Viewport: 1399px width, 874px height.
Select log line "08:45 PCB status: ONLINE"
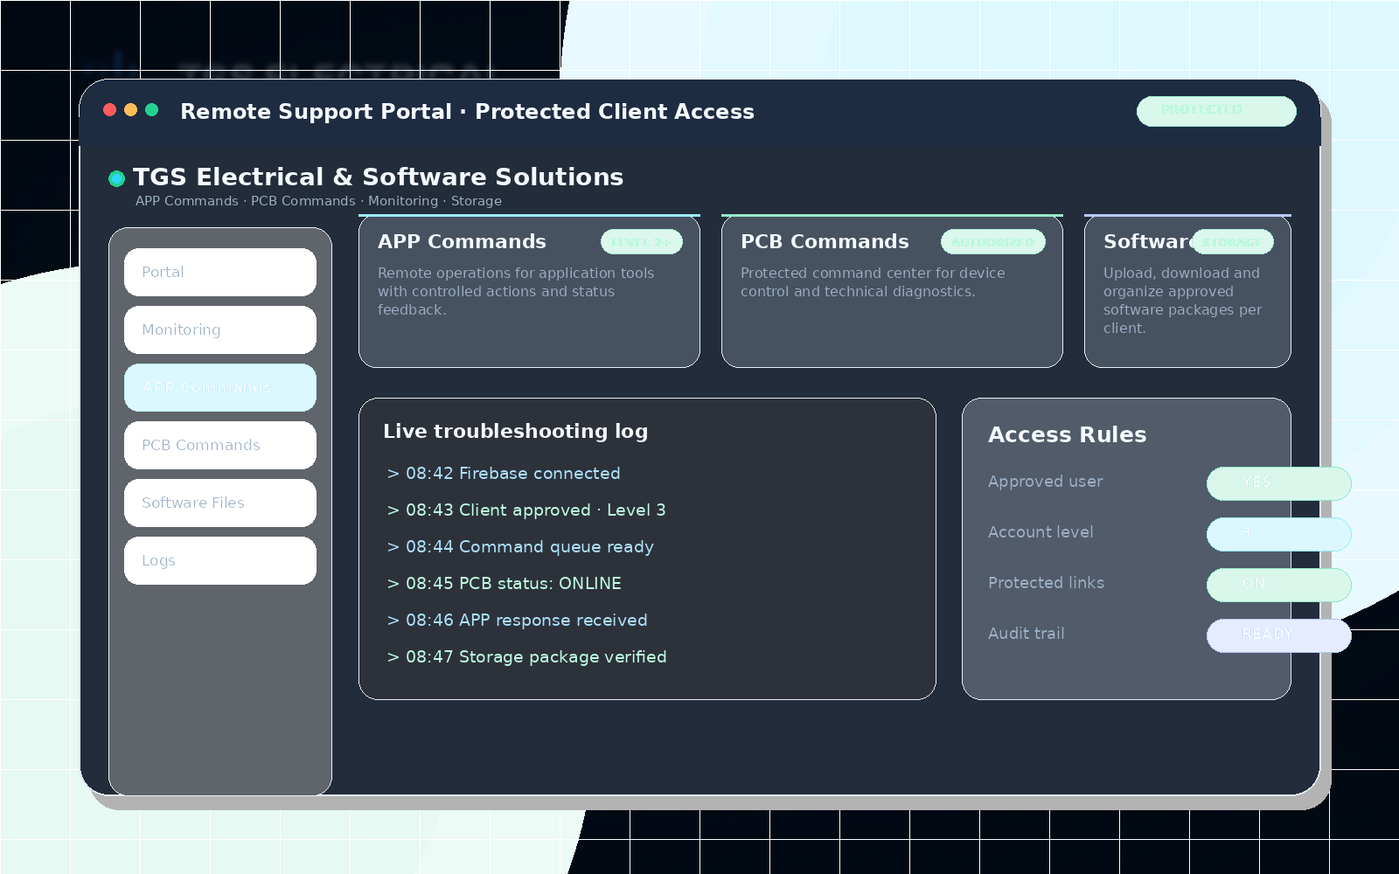505,583
